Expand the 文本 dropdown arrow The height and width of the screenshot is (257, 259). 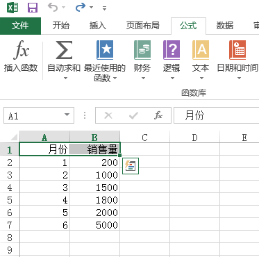point(201,78)
